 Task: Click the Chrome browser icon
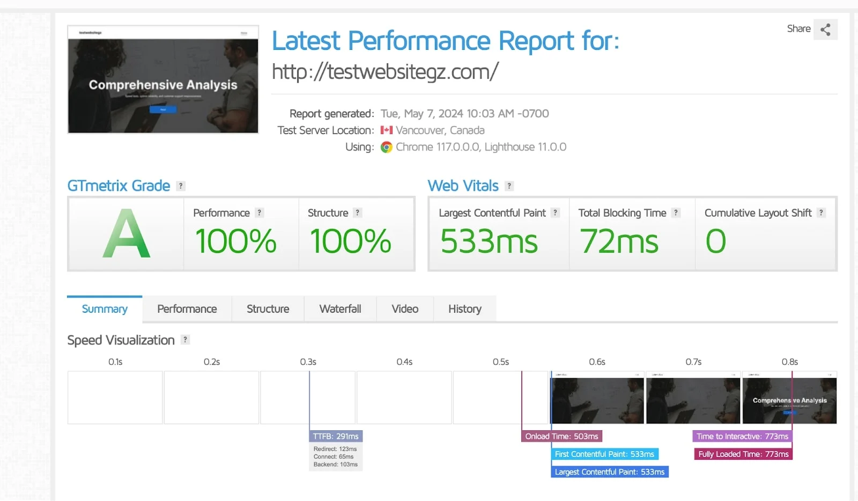(387, 146)
